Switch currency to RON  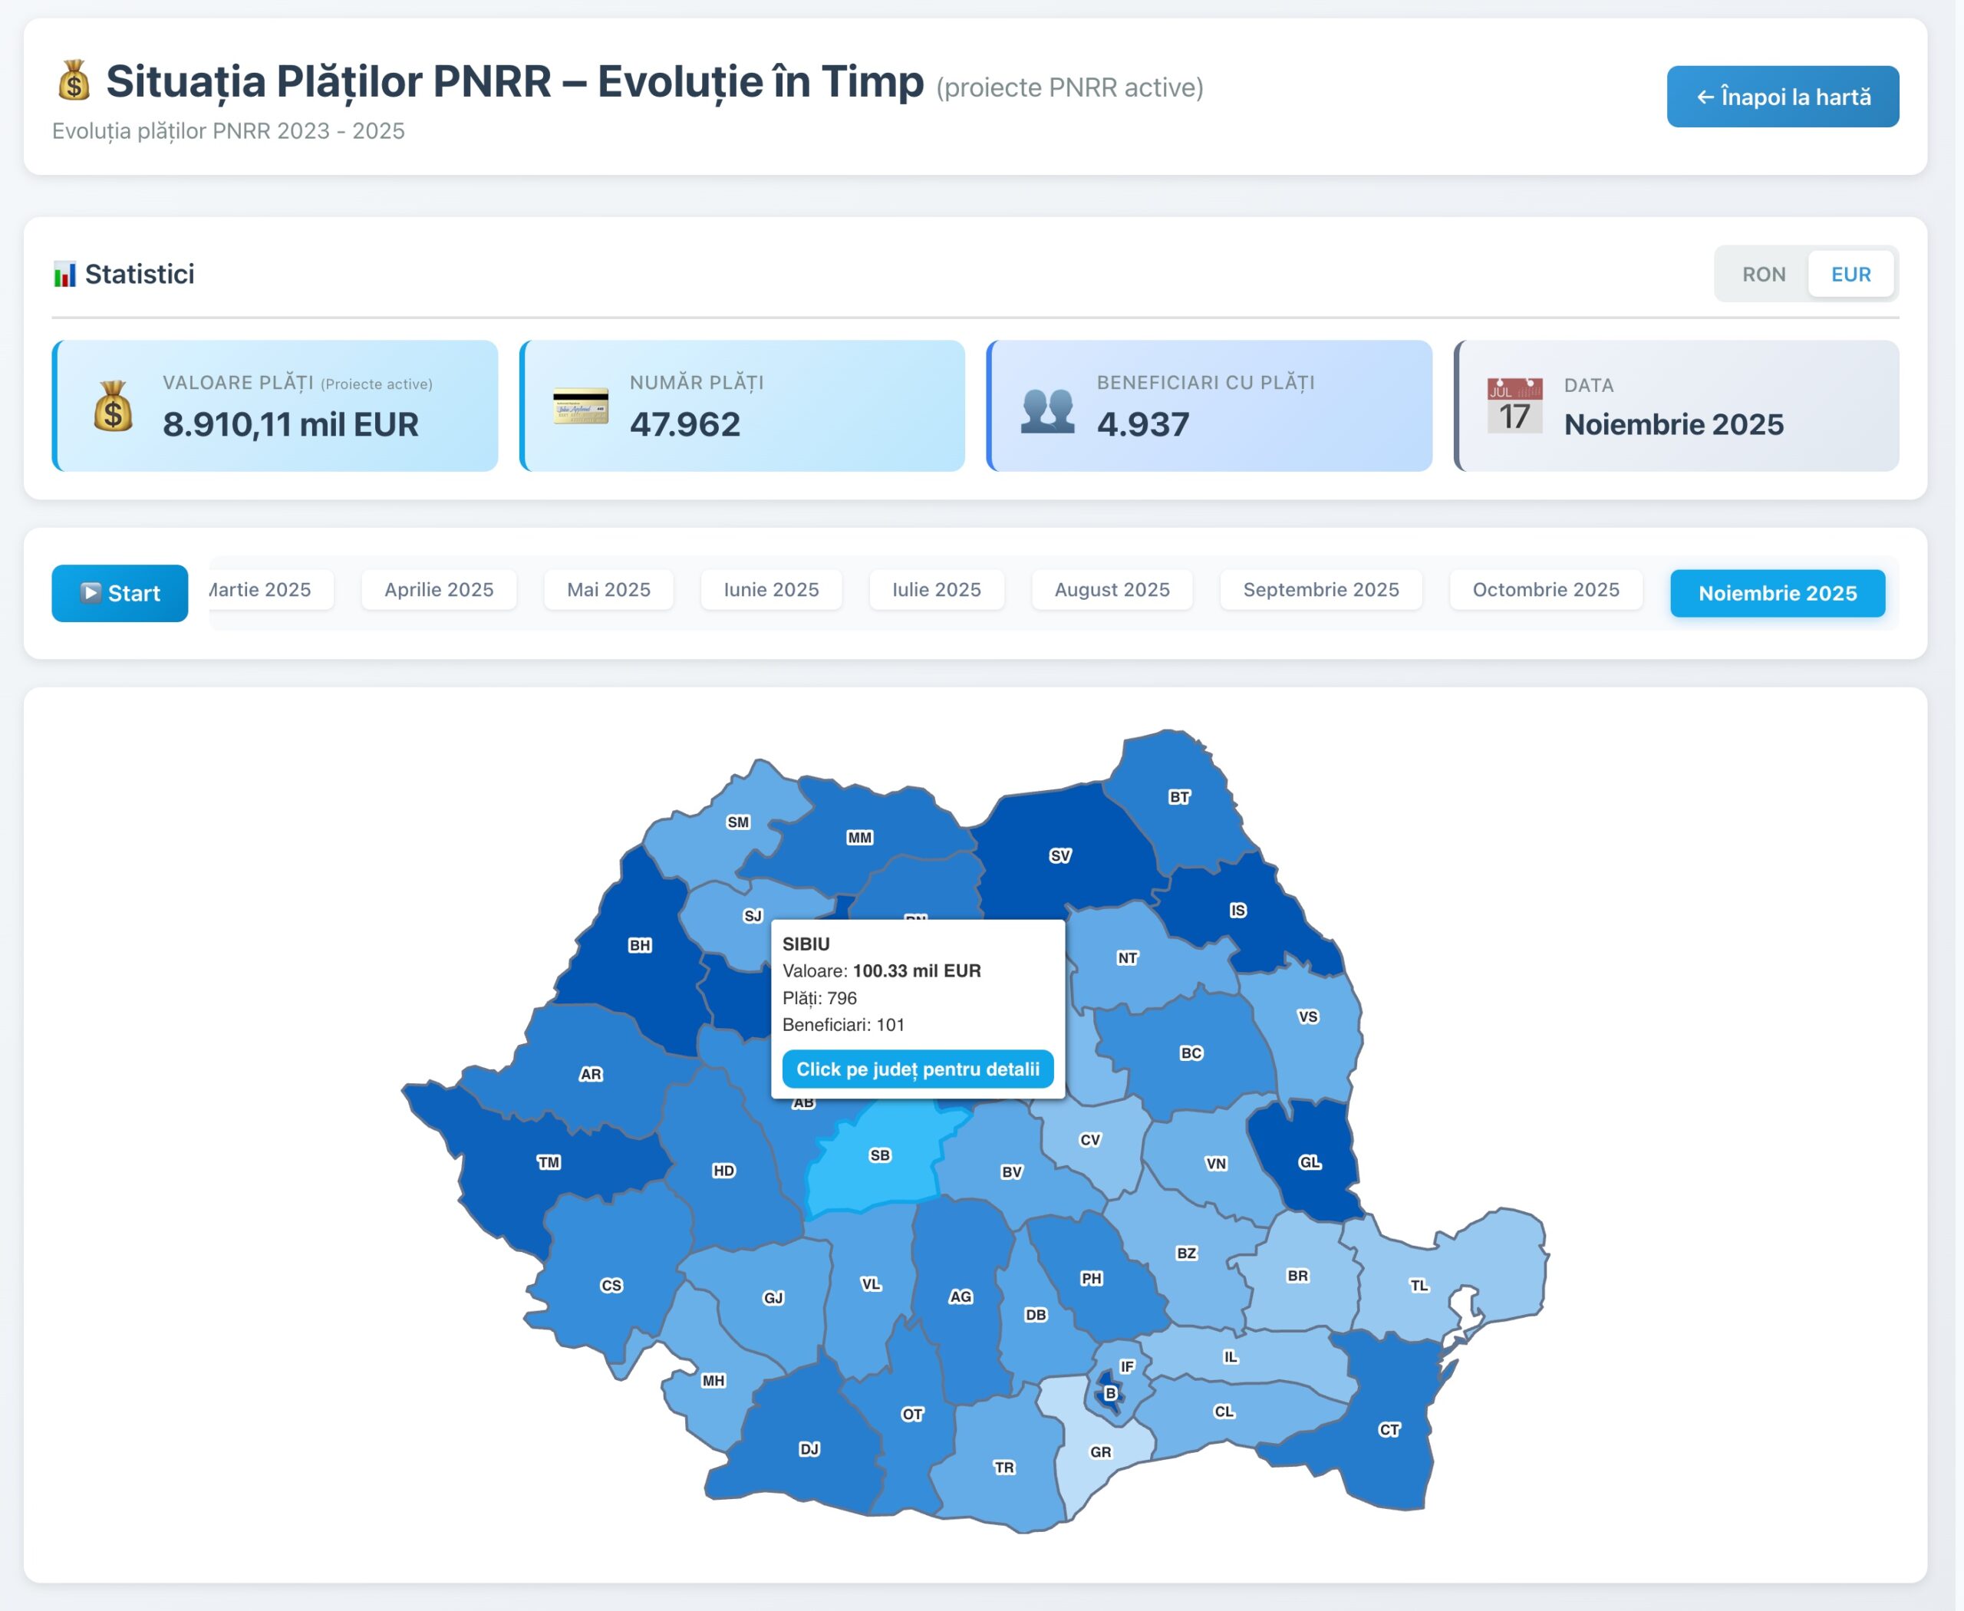tap(1764, 275)
